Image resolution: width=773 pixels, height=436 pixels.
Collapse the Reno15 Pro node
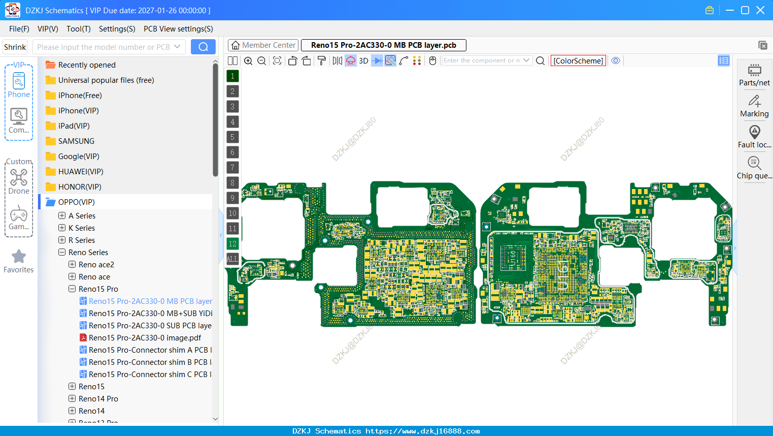click(72, 289)
